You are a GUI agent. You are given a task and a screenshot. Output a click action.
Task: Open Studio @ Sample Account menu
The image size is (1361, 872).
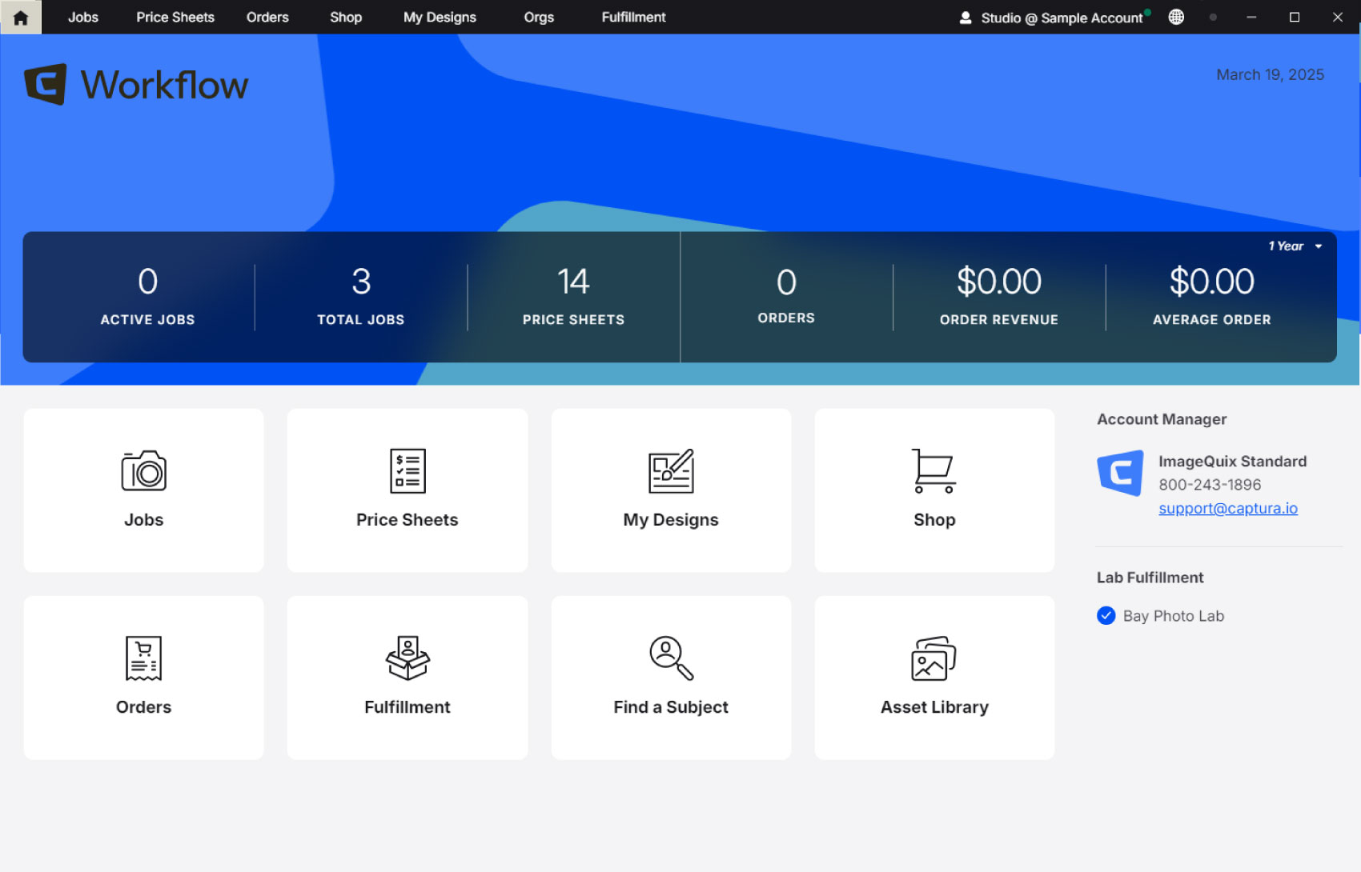1054,18
